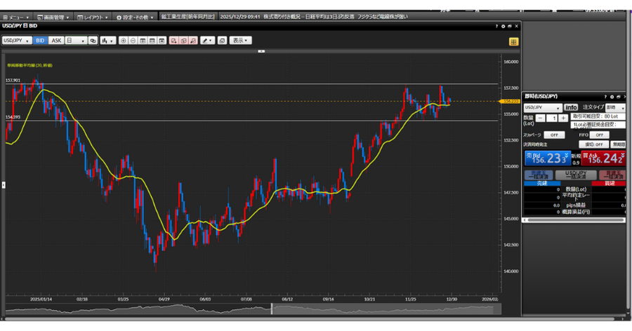632x331 pixels.
Task: Open the メニュー menu
Action: (x=15, y=16)
